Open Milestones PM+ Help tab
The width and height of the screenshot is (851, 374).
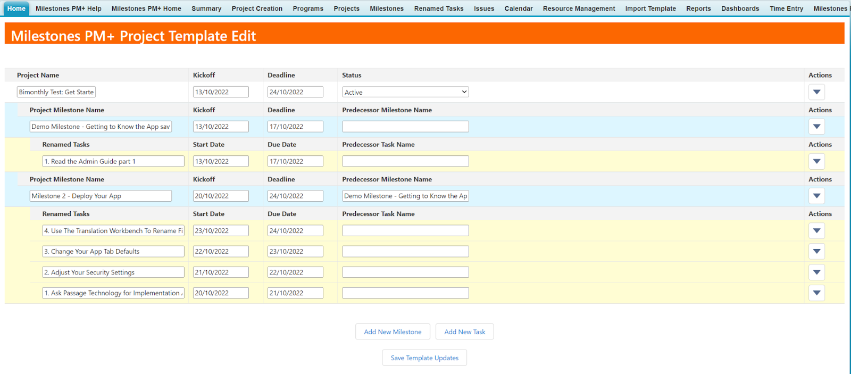(69, 9)
